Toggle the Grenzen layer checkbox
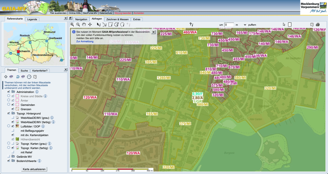Viewport: 328px width, 174px height. point(13,109)
